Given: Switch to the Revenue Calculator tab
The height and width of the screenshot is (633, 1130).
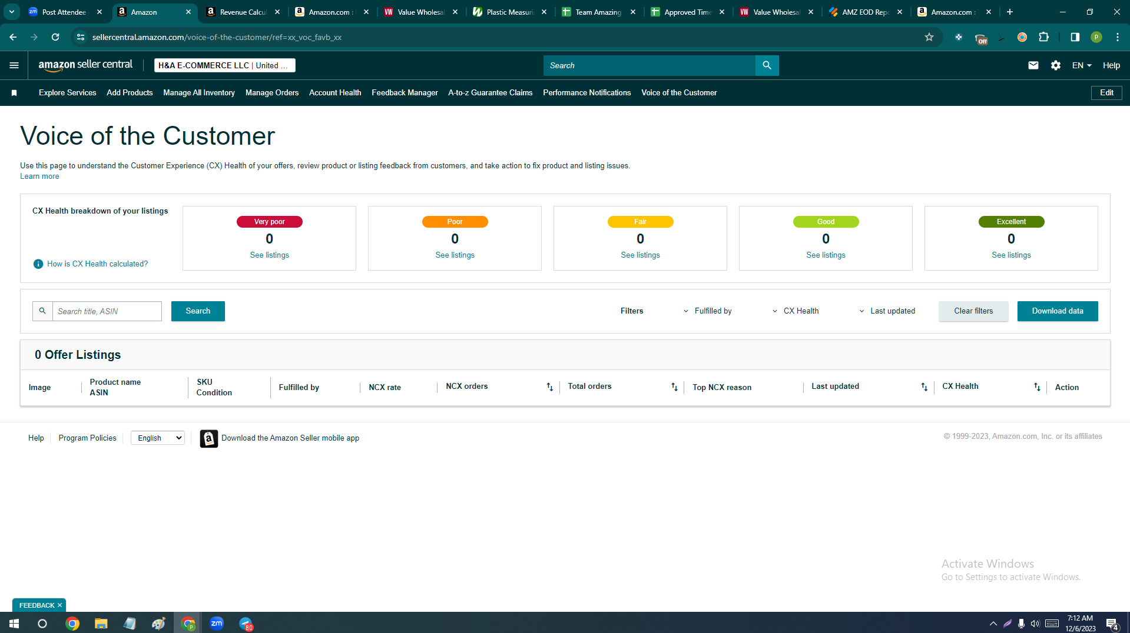Looking at the screenshot, I should click(x=243, y=12).
